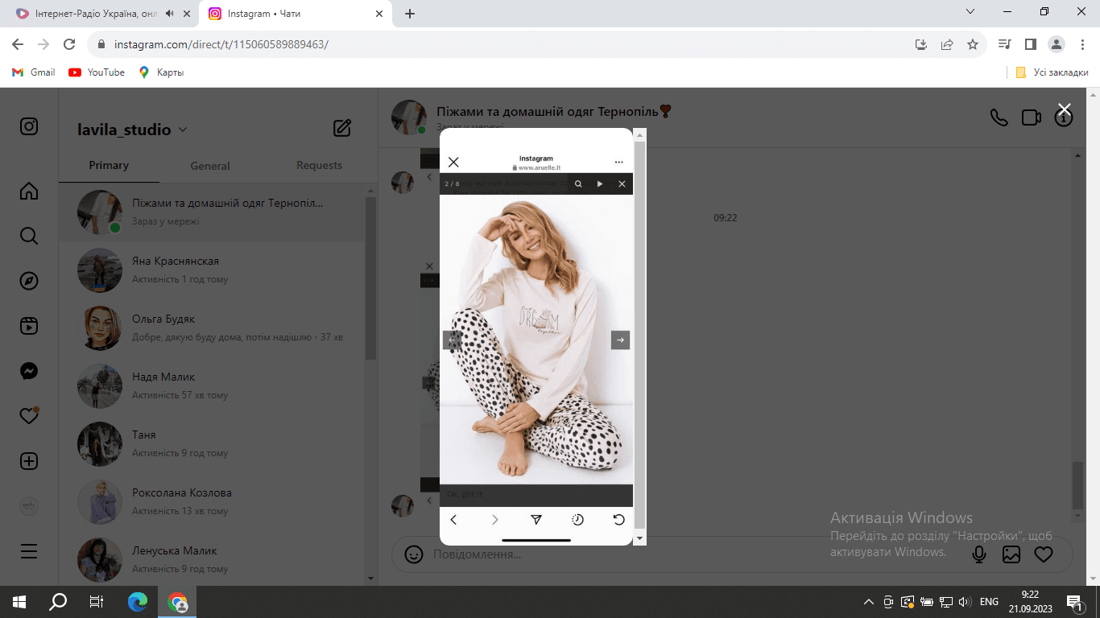
Task: Go back in browser history
Action: pos(18,44)
